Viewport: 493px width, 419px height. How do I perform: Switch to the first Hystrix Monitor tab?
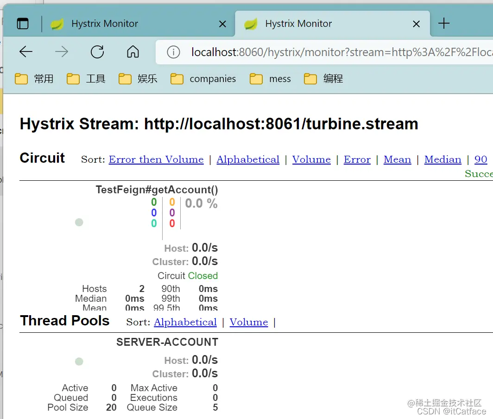139,24
